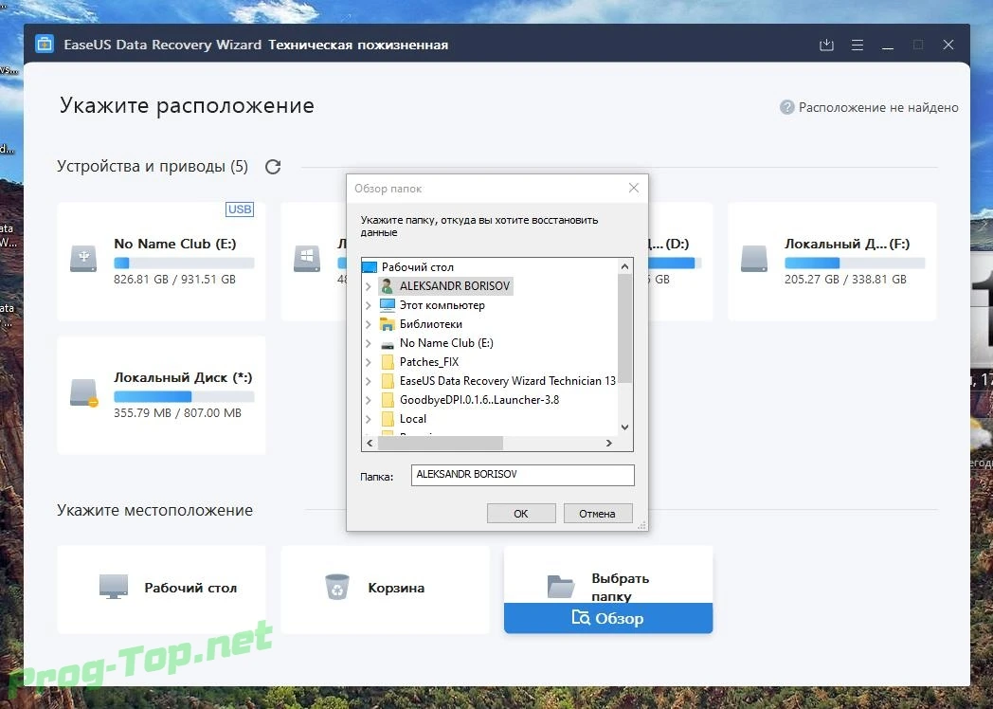This screenshot has width=993, height=709.
Task: Open the hamburger menu in title bar
Action: click(x=858, y=45)
